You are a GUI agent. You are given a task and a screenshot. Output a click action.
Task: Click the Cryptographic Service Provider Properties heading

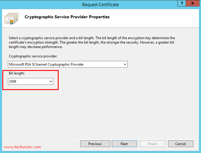(67, 17)
